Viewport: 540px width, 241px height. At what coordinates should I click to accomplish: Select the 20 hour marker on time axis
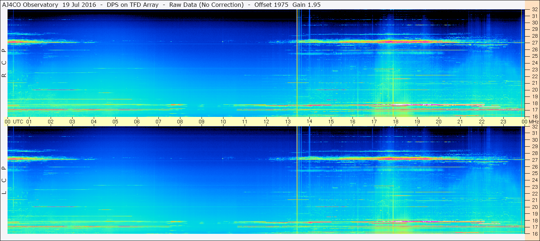click(x=439, y=122)
